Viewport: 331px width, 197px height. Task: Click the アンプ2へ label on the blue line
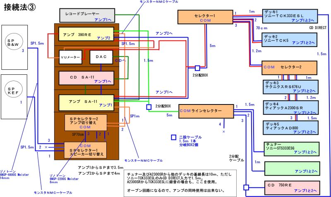pos(164,33)
